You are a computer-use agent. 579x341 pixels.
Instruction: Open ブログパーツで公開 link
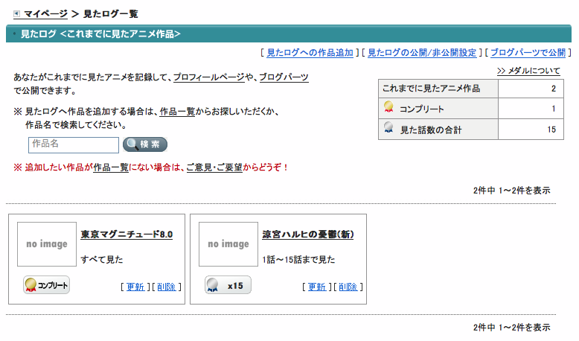click(x=528, y=53)
